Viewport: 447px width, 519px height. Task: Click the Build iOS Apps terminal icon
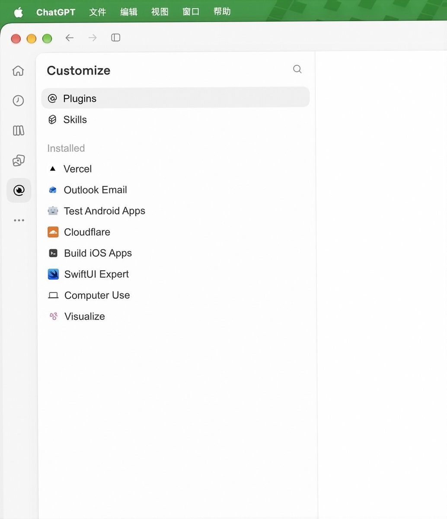point(53,253)
